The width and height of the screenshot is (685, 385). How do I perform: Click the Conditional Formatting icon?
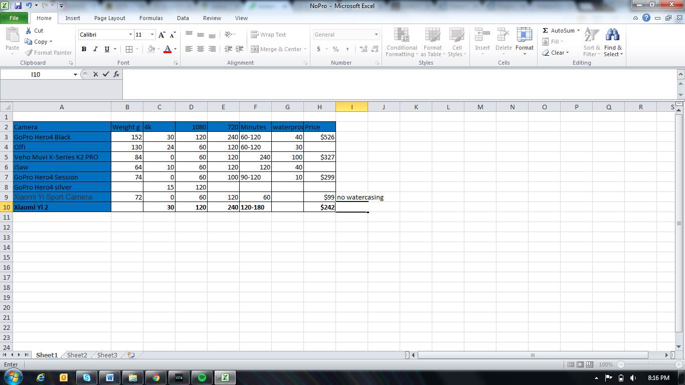(x=401, y=36)
